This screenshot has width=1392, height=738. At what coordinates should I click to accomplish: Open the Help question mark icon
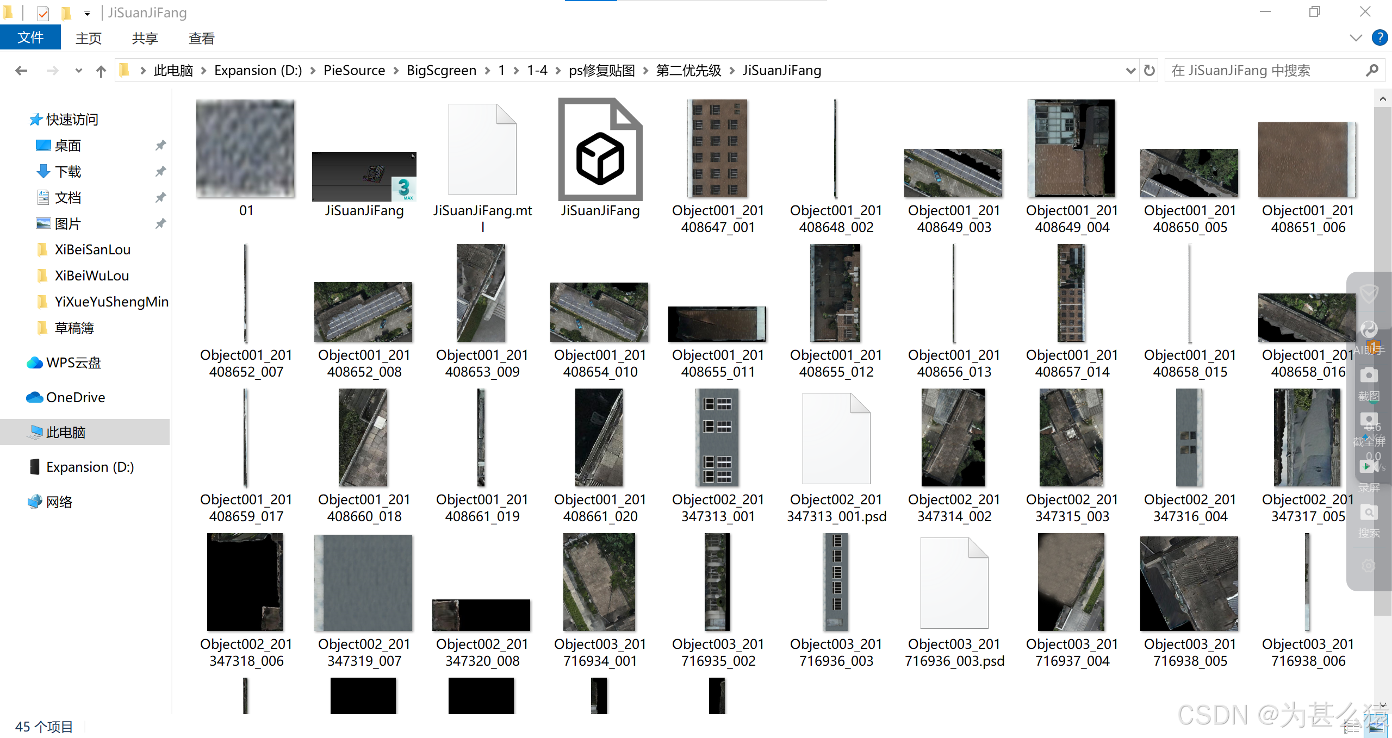[x=1379, y=38]
